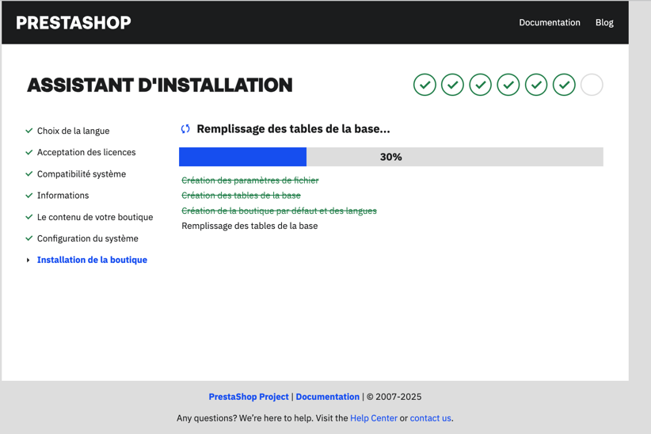Click checkmark beside Informations step

point(29,195)
